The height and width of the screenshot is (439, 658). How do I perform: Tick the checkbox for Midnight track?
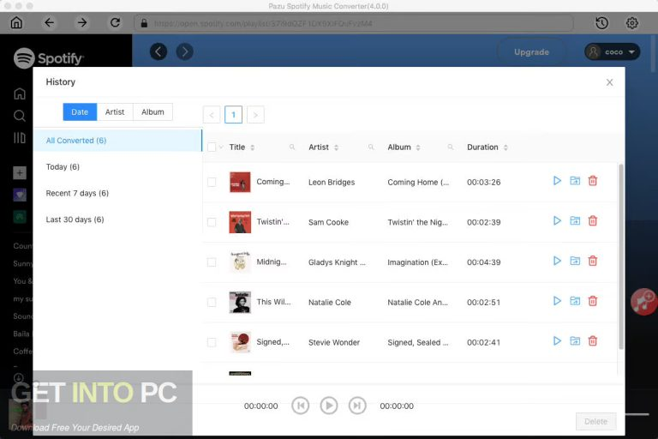pos(212,262)
